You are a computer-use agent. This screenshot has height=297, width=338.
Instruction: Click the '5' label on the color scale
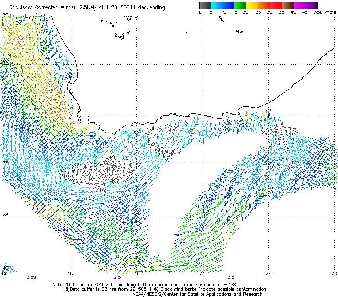tap(211, 12)
